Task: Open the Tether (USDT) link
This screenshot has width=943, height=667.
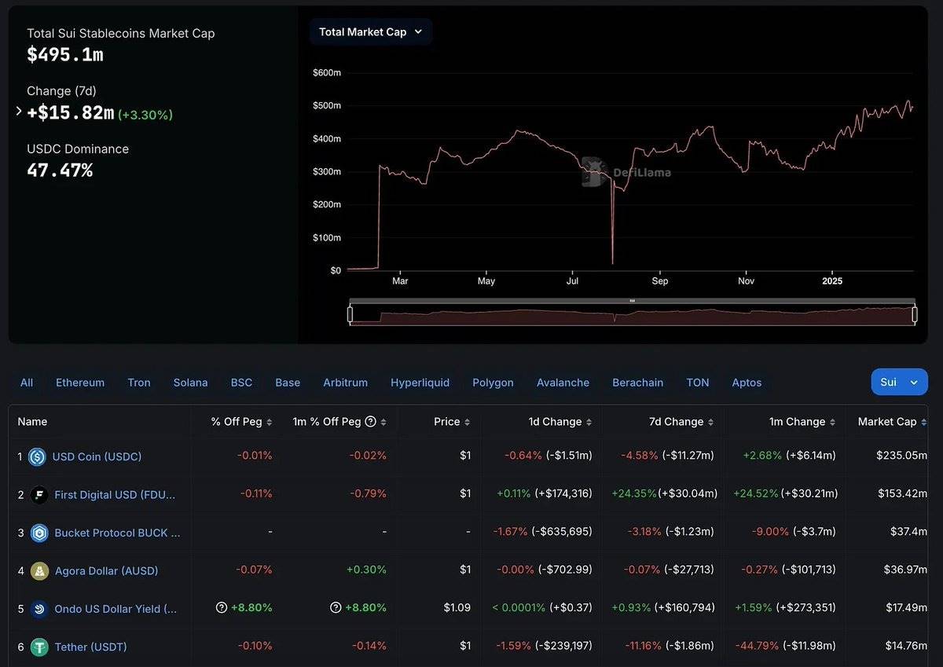Action: (90, 647)
